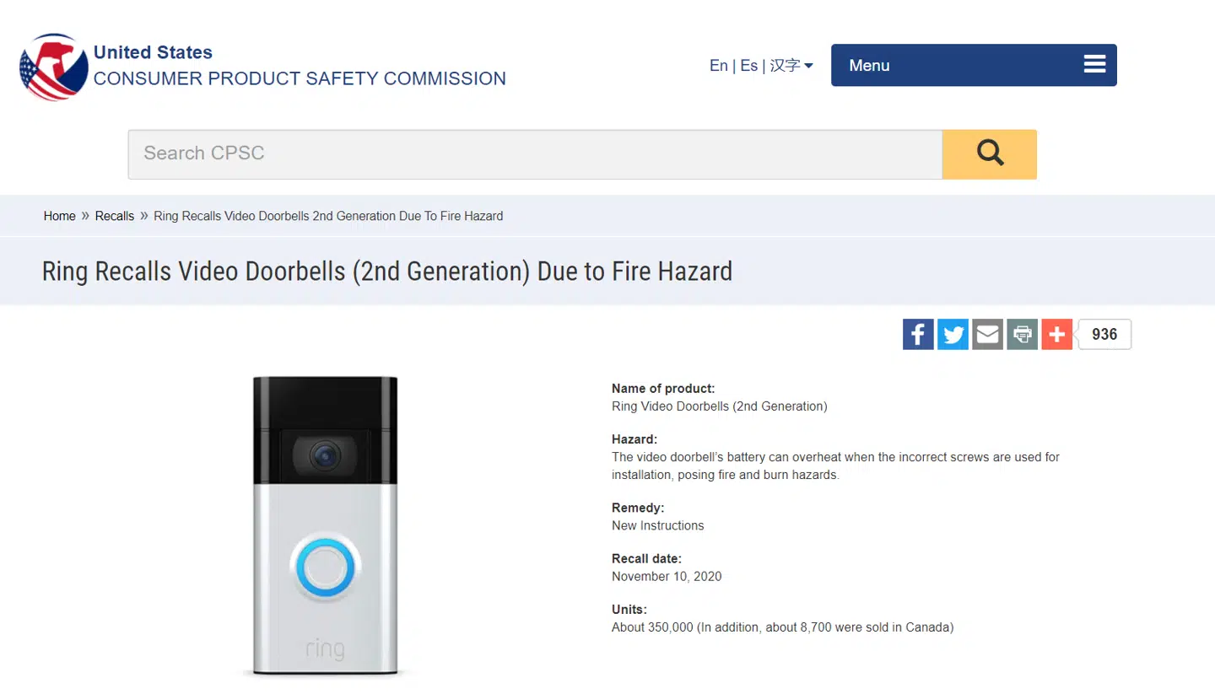
Task: Email this recall page
Action: (x=987, y=335)
